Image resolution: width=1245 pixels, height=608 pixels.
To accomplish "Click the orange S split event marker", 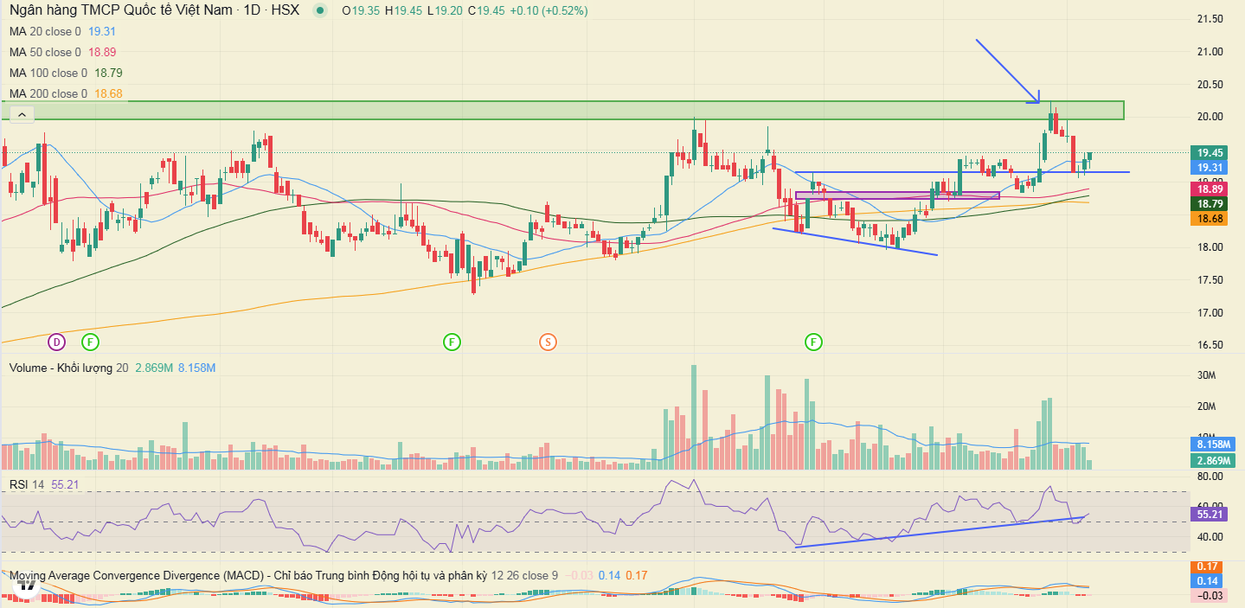I will pyautogui.click(x=548, y=342).
